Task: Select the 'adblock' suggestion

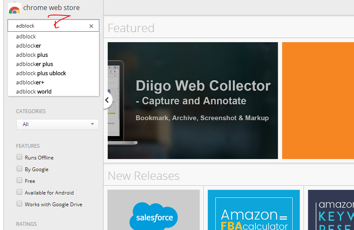Action: (53, 37)
